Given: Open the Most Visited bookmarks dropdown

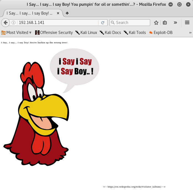Looking at the screenshot, I should [16, 33].
